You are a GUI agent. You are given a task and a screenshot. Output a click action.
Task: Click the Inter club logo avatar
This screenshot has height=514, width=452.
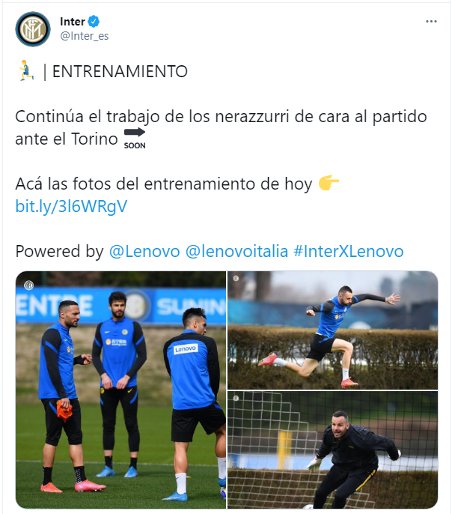click(x=33, y=29)
